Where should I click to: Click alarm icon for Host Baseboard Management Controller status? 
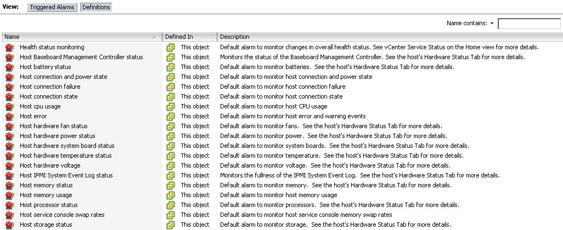tap(10, 58)
